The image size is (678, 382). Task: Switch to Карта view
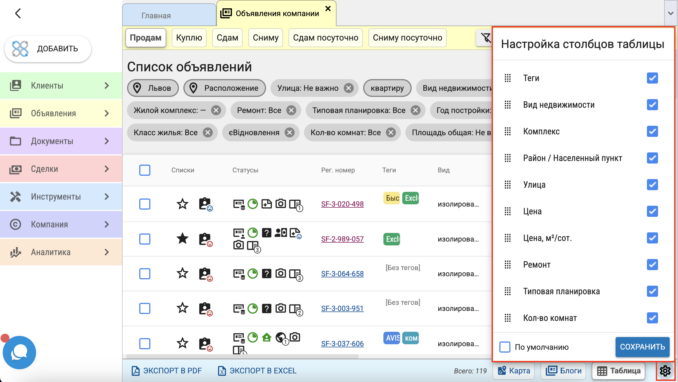click(x=514, y=371)
